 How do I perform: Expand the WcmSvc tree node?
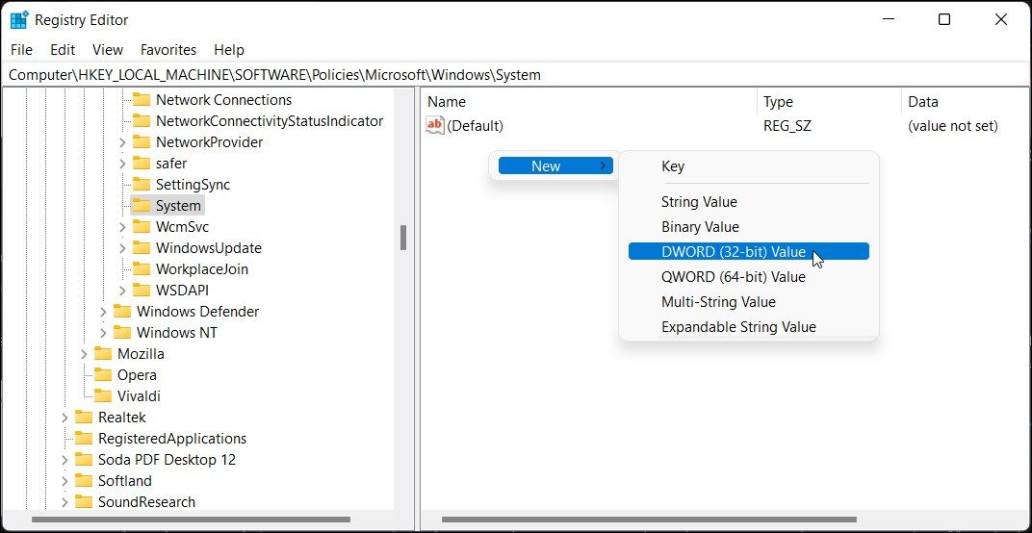pos(122,227)
